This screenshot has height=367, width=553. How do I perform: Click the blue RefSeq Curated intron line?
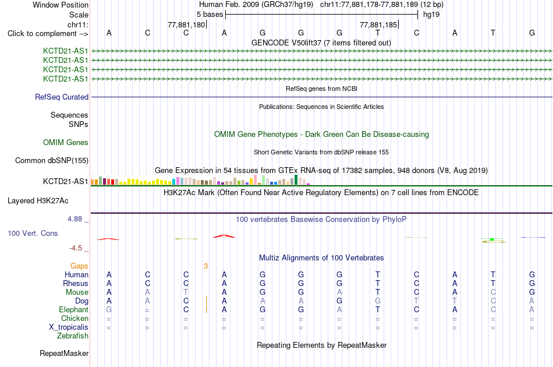pyautogui.click(x=321, y=97)
